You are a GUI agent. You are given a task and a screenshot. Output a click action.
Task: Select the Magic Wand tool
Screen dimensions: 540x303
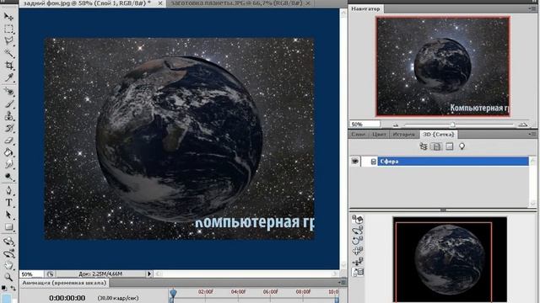8,53
